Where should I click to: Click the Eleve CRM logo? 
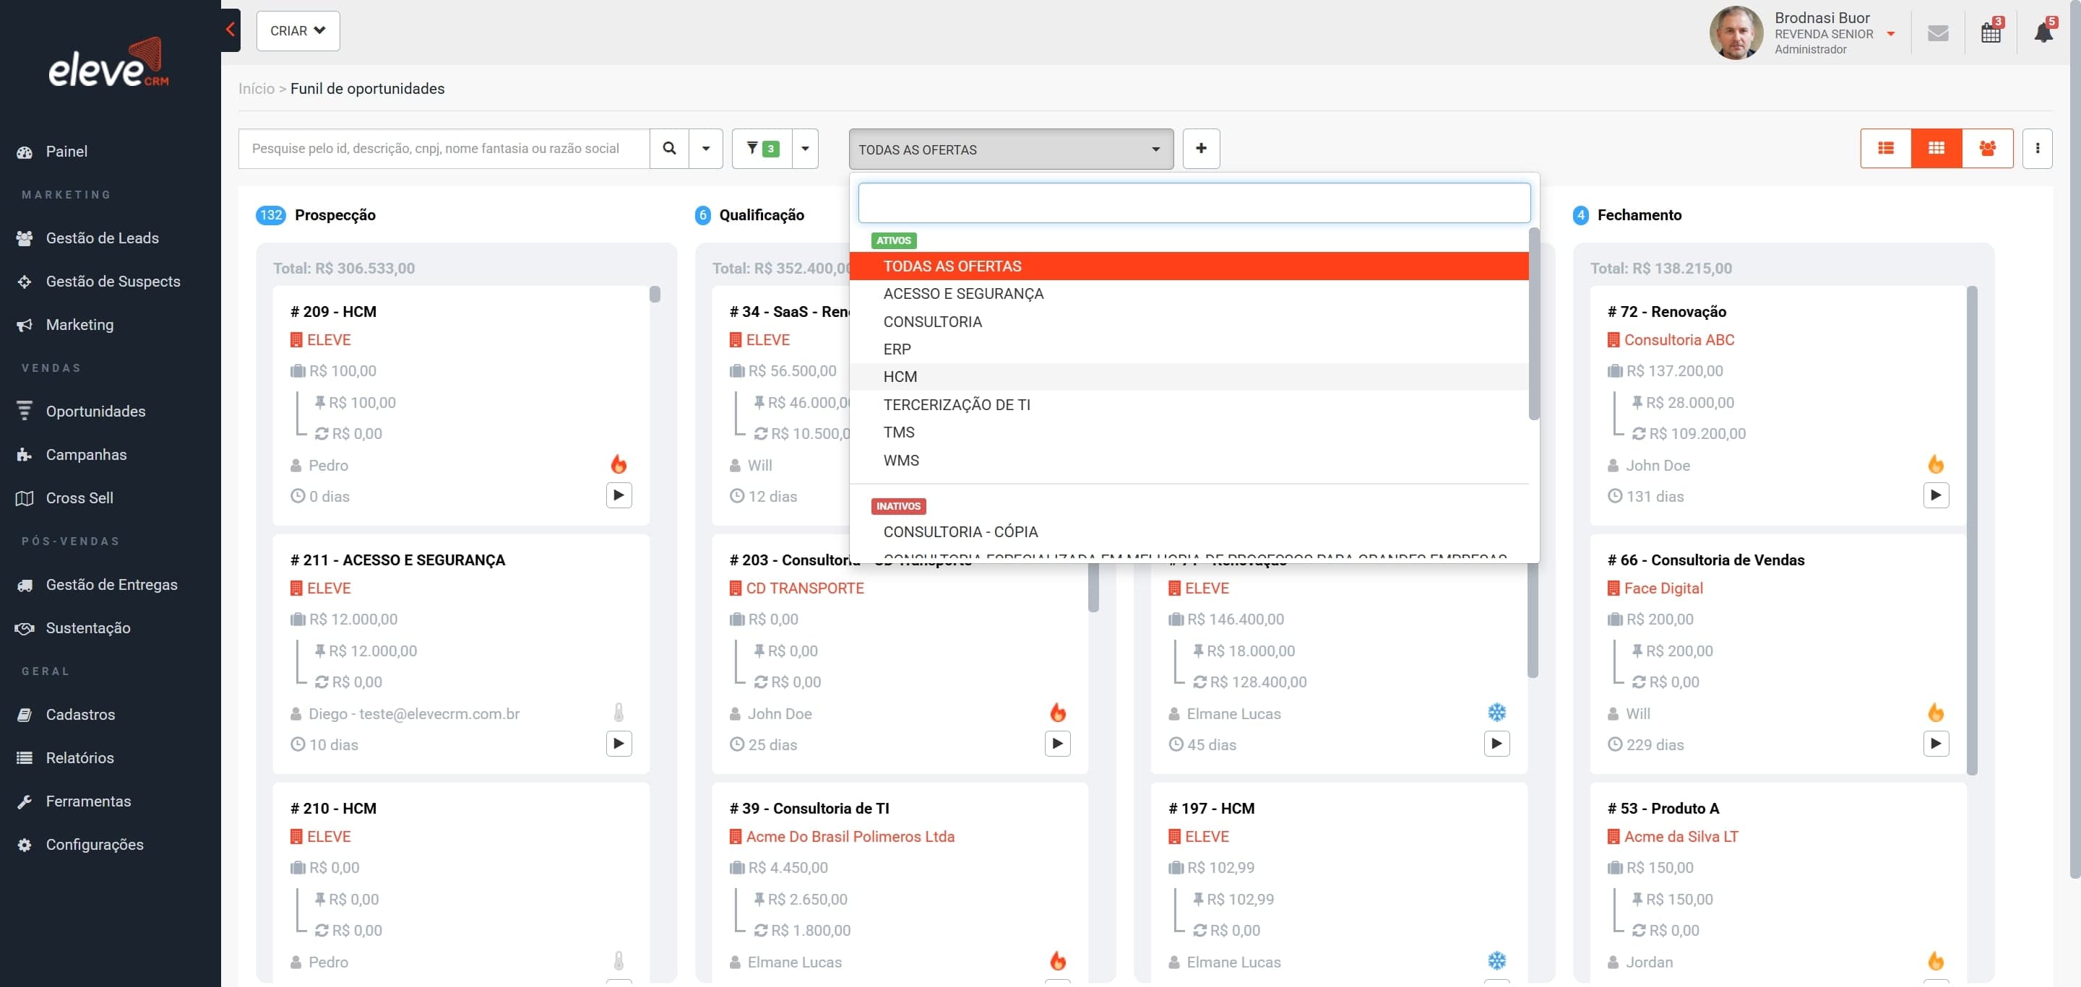[x=109, y=63]
